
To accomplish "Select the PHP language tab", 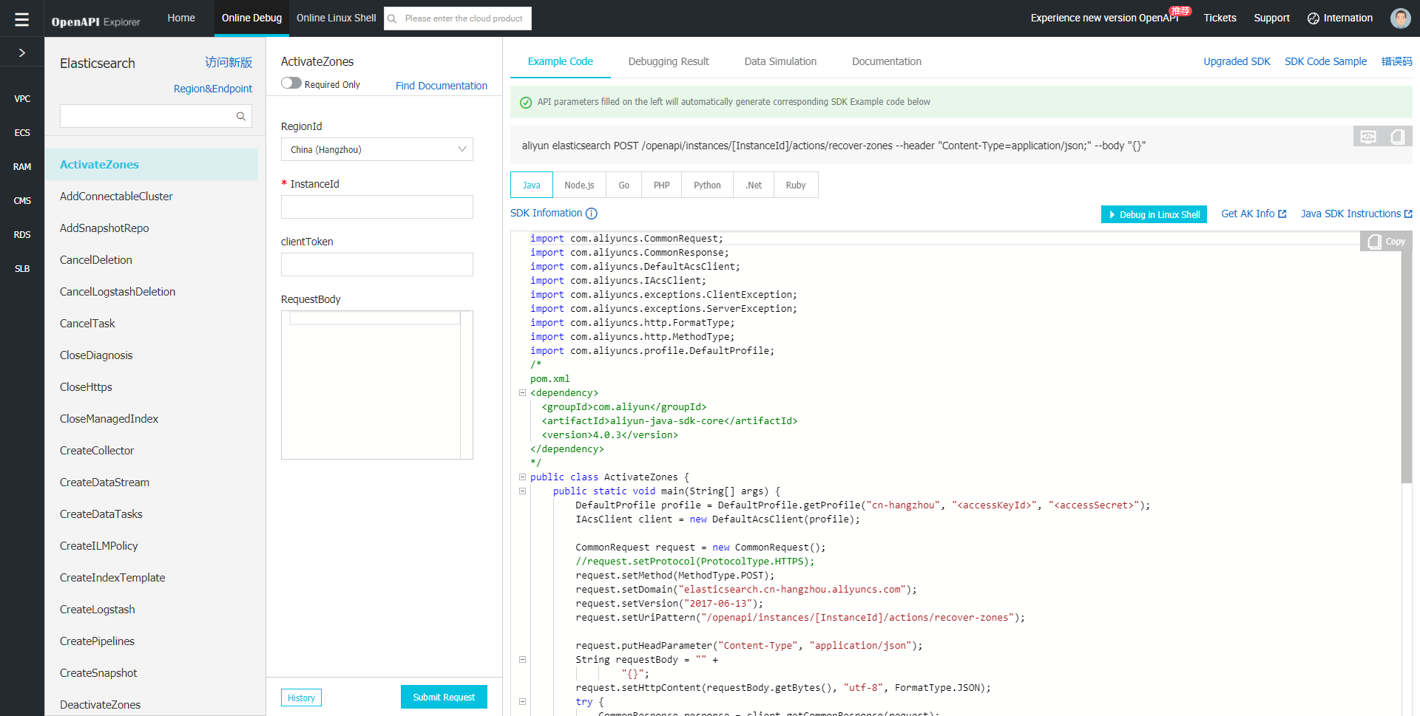I will 662,185.
